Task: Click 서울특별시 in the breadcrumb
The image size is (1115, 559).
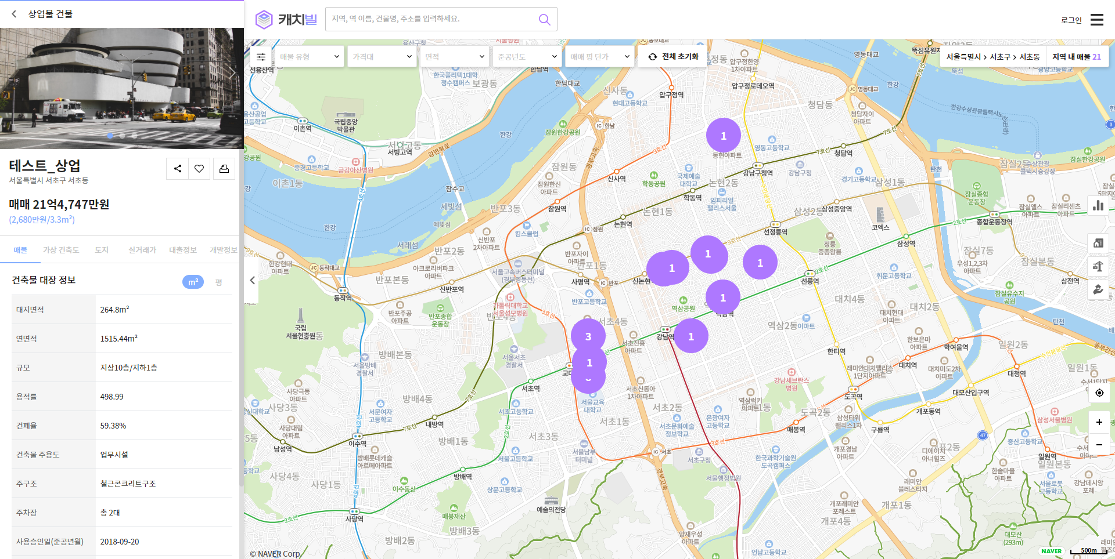Action: [x=963, y=57]
